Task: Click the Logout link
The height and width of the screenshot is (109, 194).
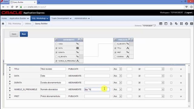Action: 189,13
